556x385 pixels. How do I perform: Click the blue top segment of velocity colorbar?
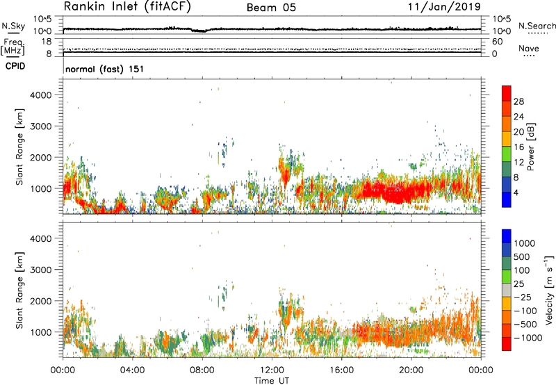[507, 236]
